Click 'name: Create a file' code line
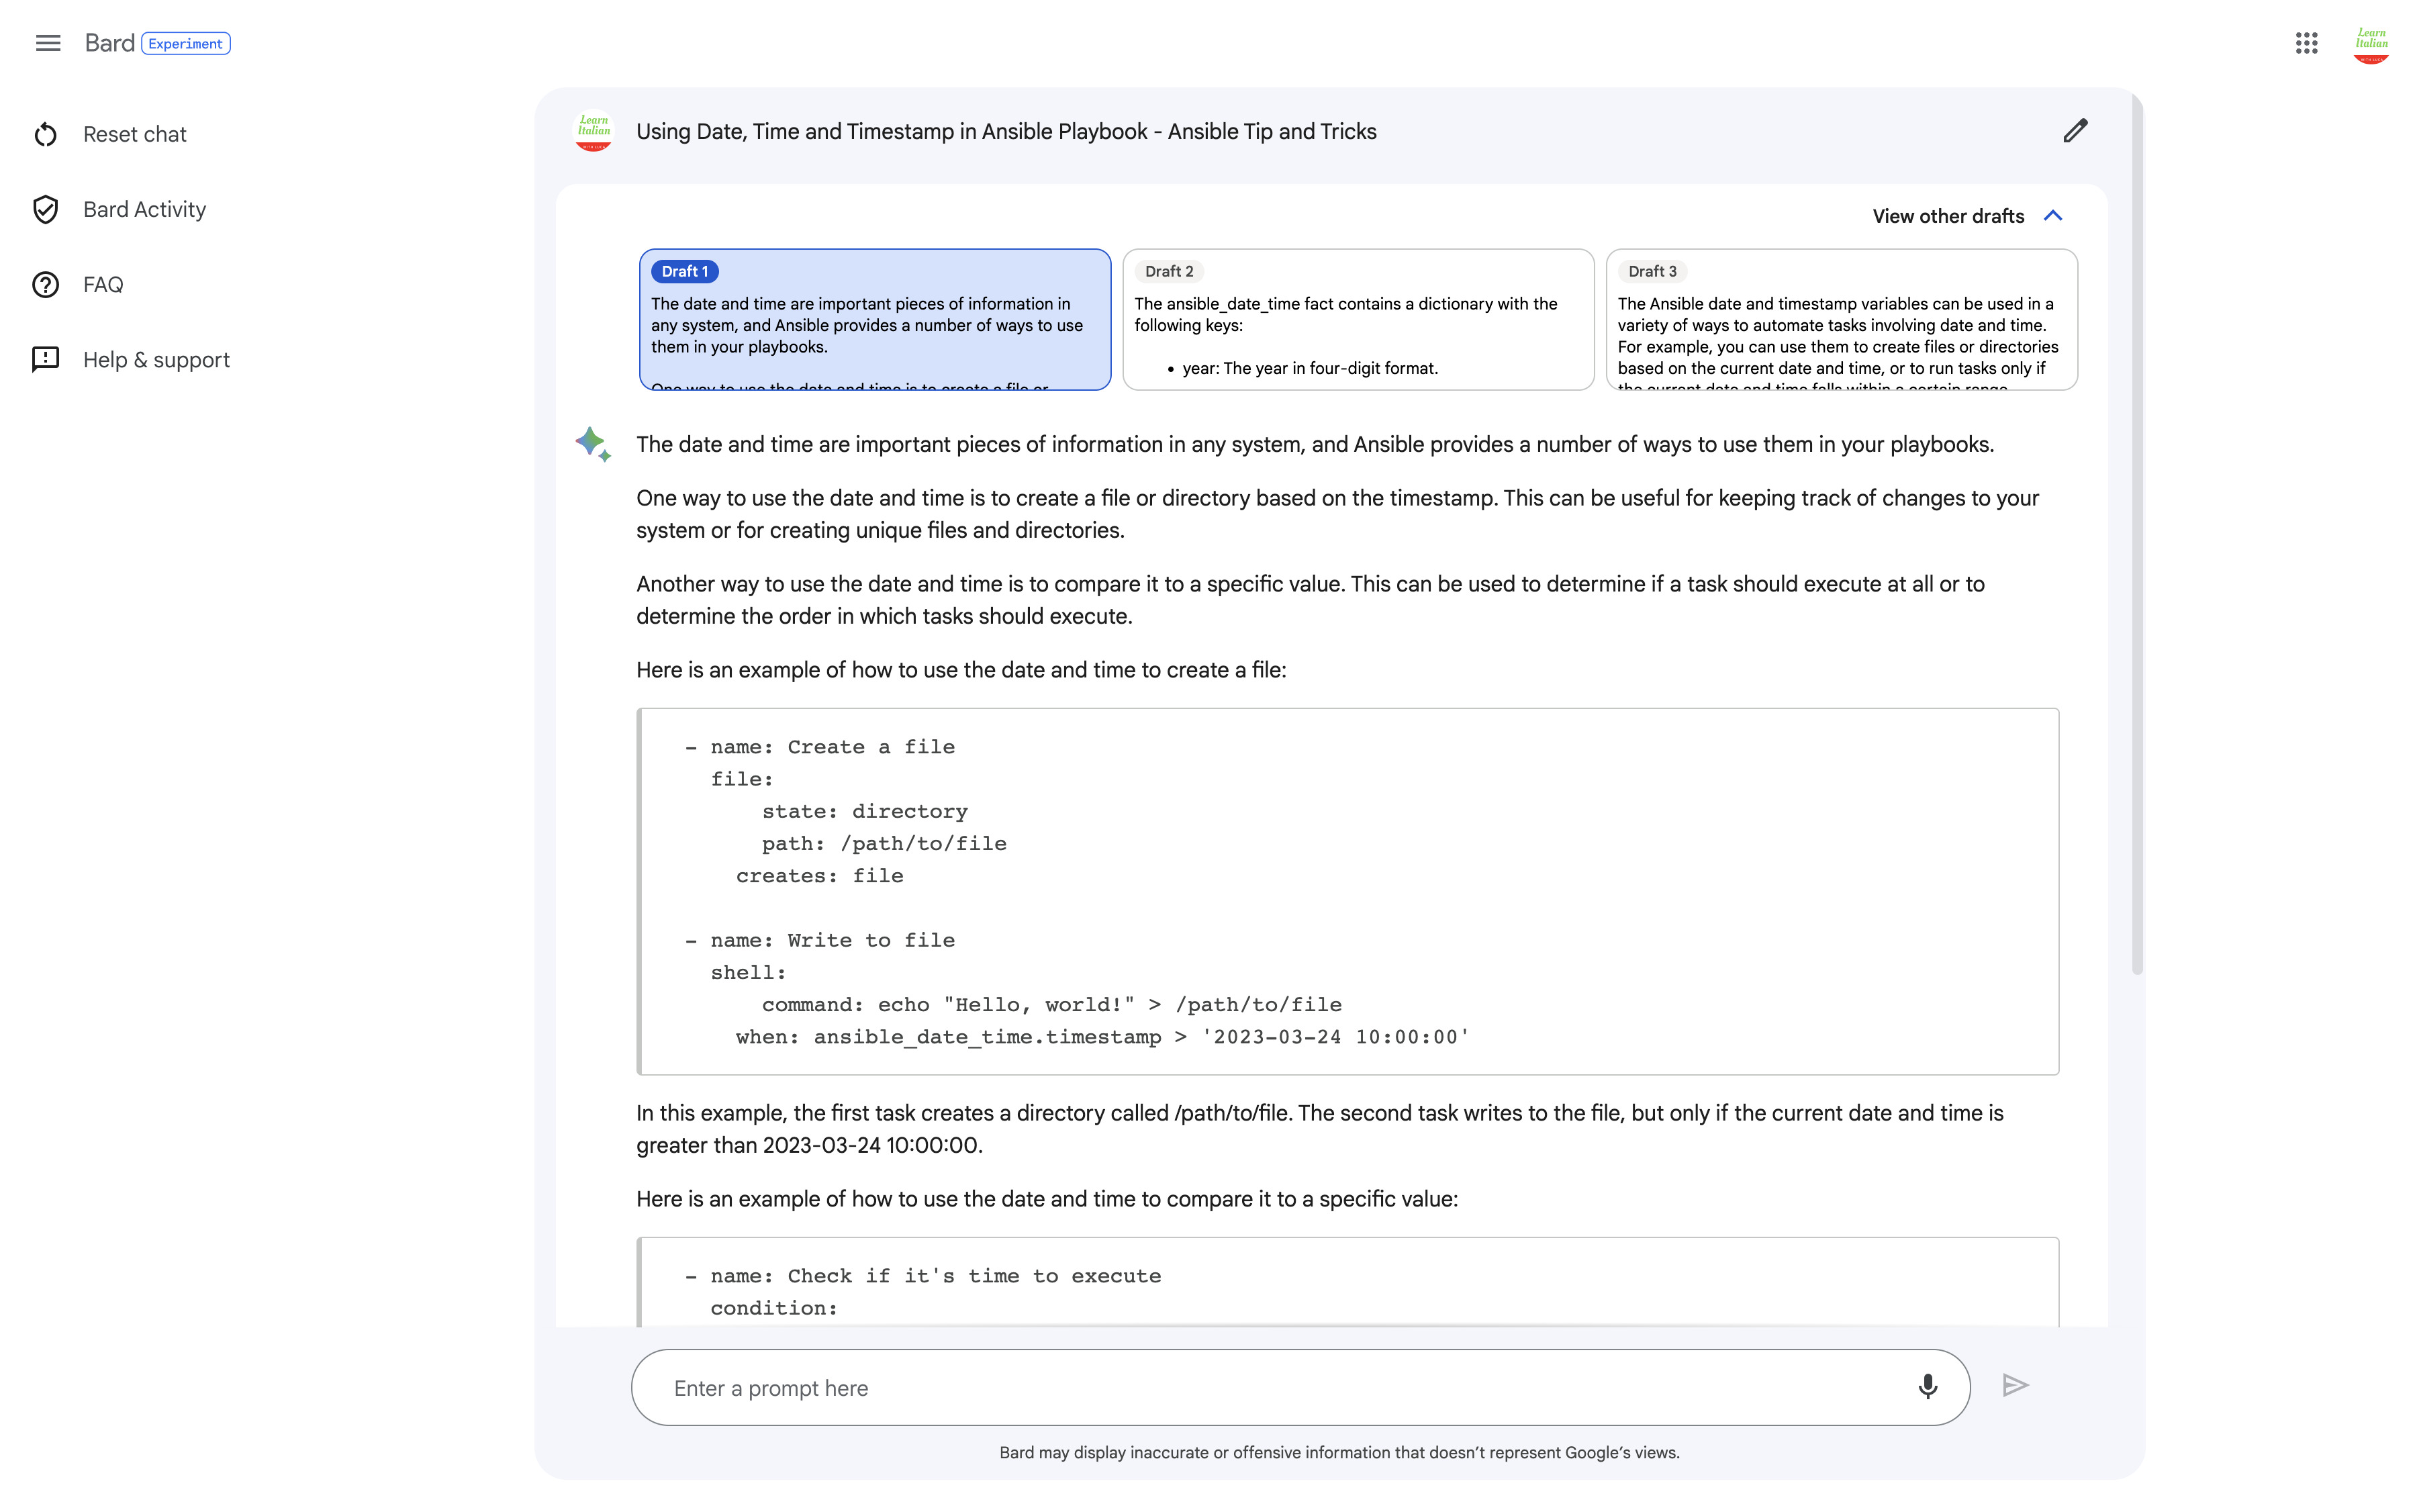This screenshot has width=2417, height=1512. tap(820, 748)
